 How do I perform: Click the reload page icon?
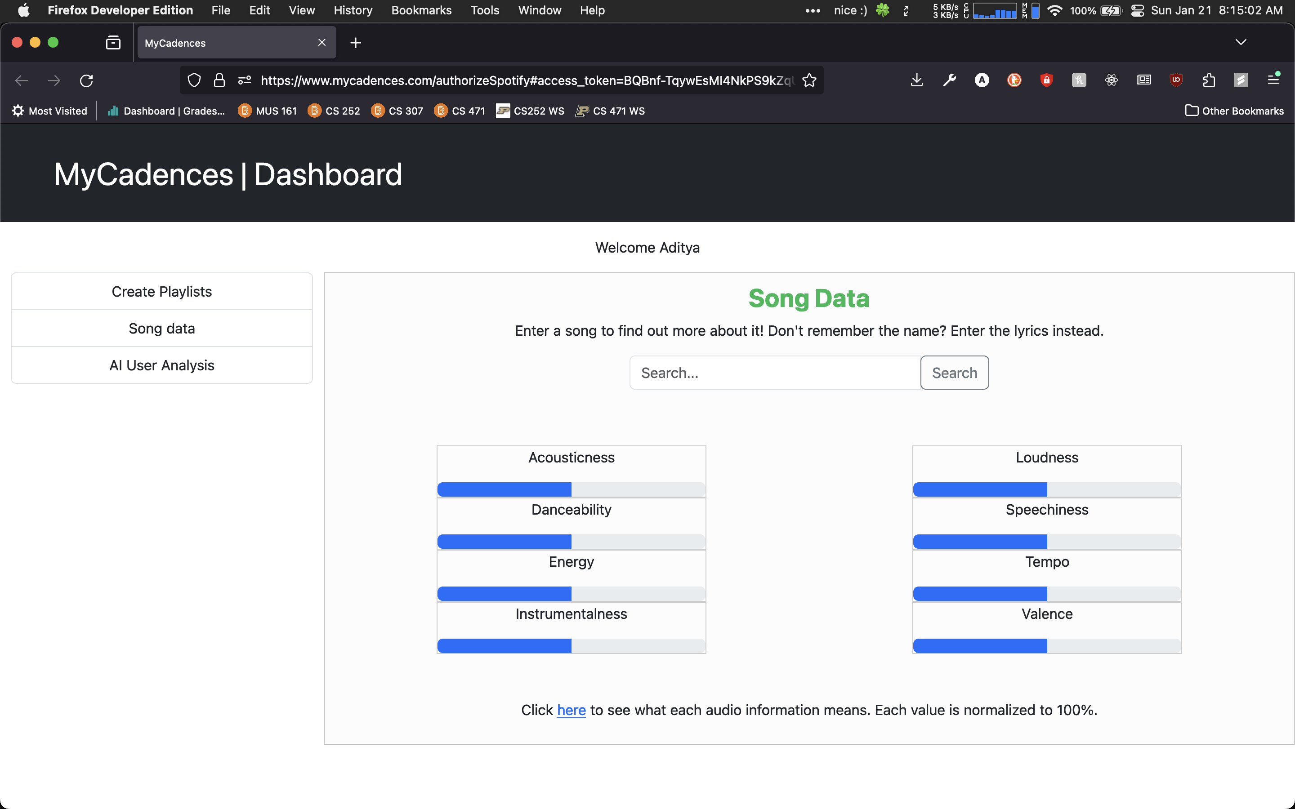pyautogui.click(x=86, y=80)
